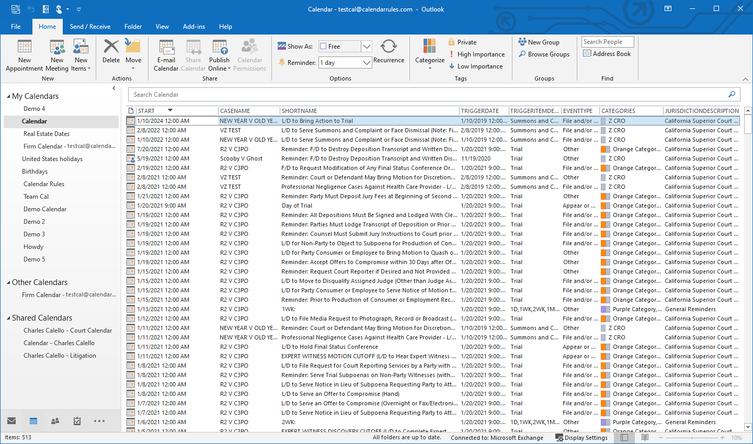Select Charles Calello - Court Calendar
753x444 pixels.
click(67, 331)
